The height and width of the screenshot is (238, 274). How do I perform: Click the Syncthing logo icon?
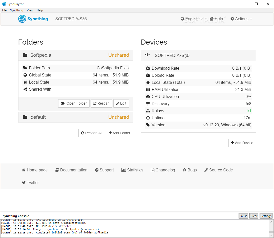click(x=22, y=19)
